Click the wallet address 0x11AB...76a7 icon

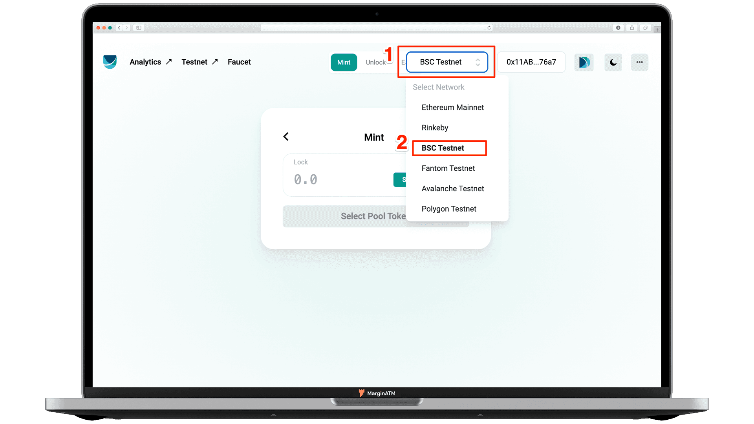pos(531,62)
